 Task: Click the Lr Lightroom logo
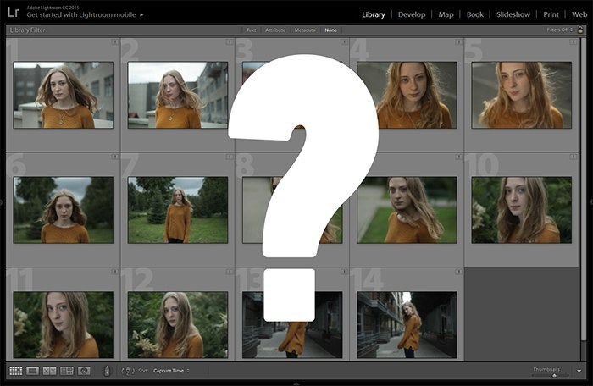point(14,12)
